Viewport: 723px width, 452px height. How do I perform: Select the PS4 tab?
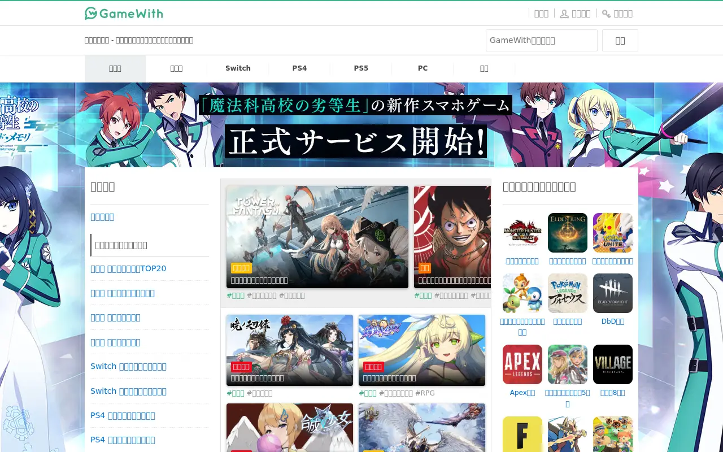[299, 68]
